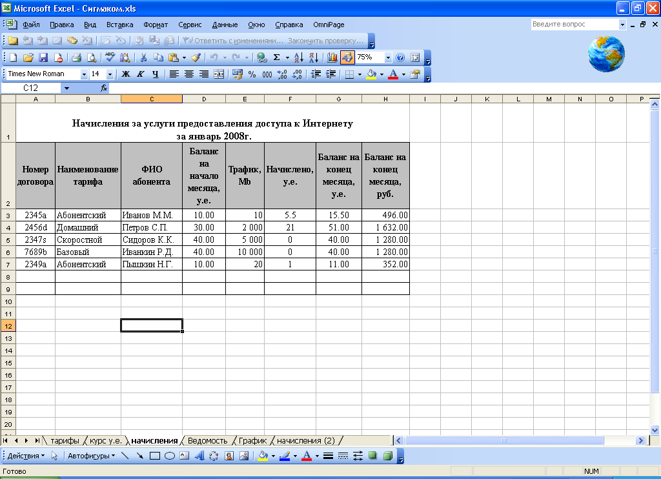This screenshot has width=661, height=479.
Task: Click the Введите вопрос help box
Action: click(574, 24)
